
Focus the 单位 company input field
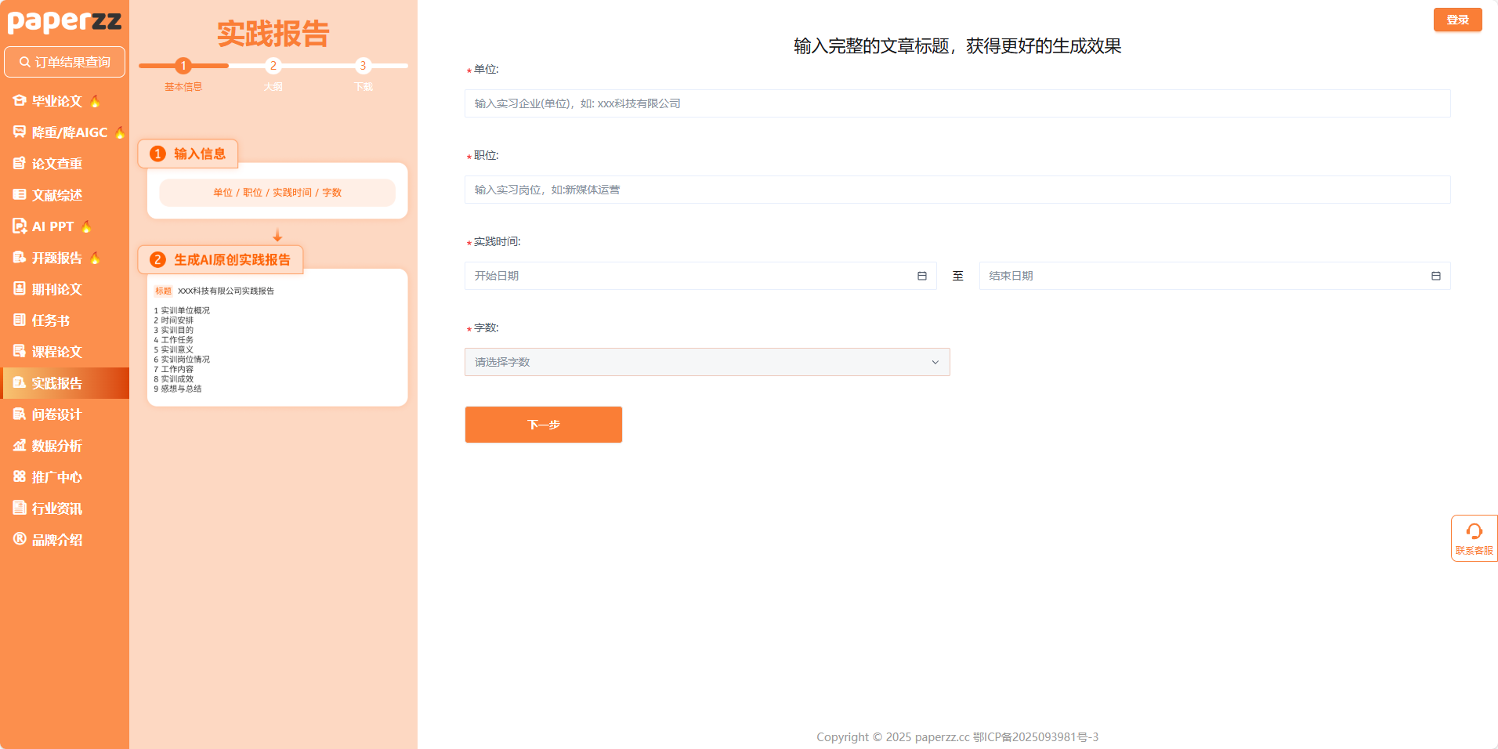pos(957,103)
